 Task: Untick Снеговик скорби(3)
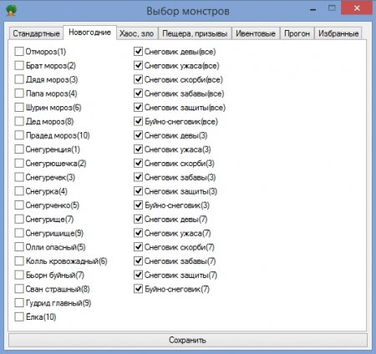(x=138, y=163)
